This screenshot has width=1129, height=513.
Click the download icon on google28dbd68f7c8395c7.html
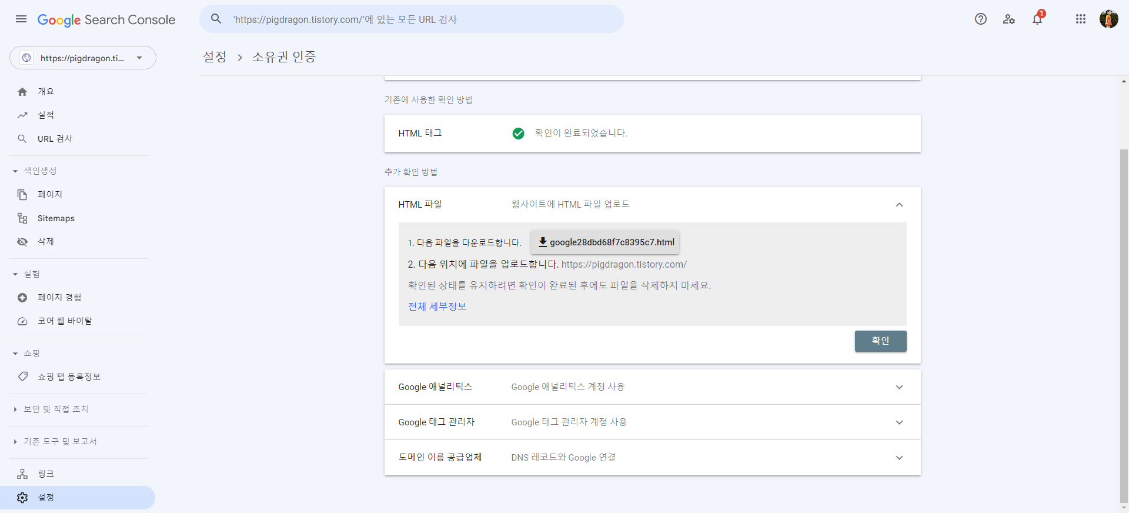coord(543,242)
